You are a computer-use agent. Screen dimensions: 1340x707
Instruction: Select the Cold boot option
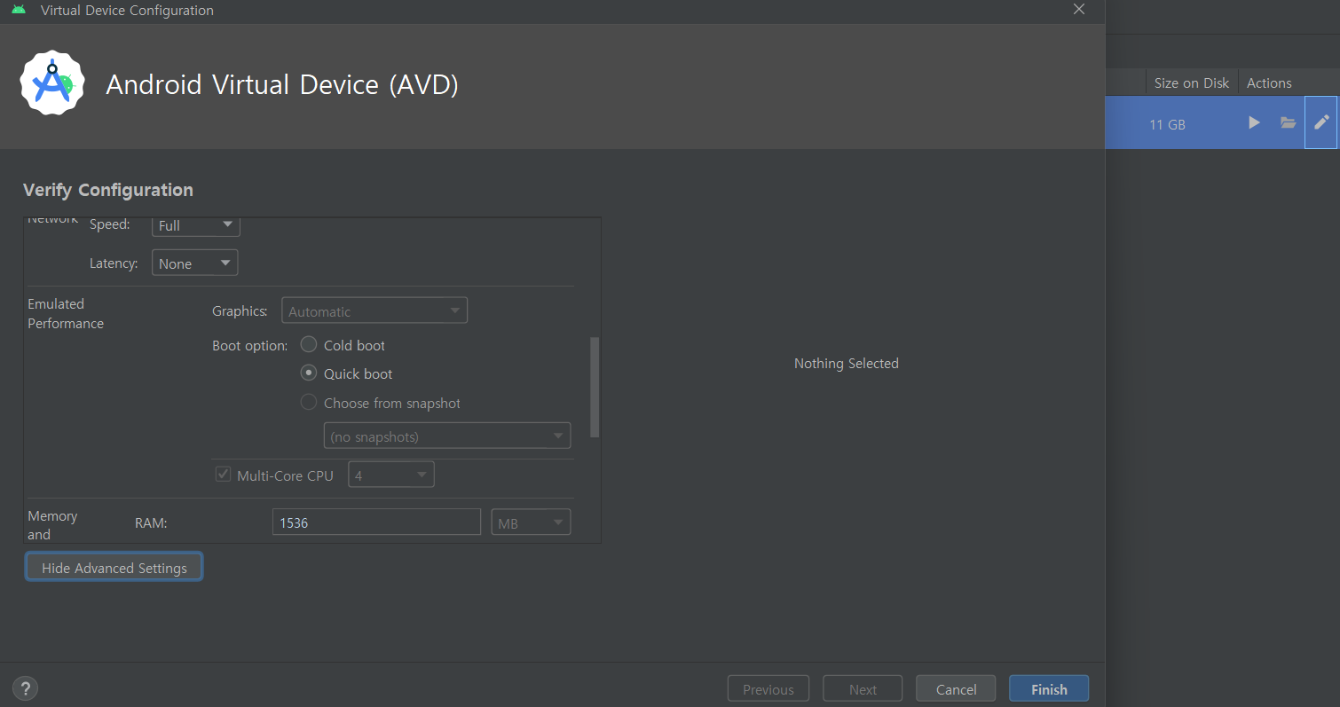coord(309,344)
